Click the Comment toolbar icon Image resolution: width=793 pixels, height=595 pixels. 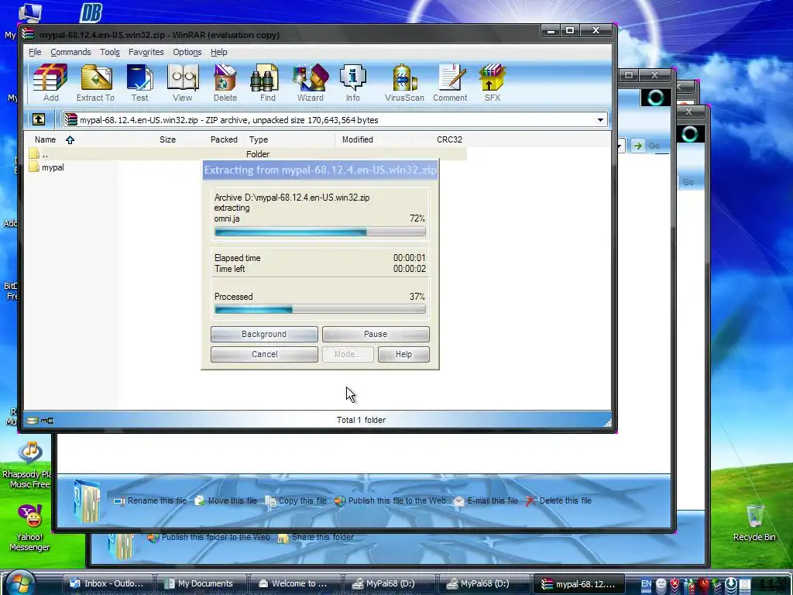(450, 83)
